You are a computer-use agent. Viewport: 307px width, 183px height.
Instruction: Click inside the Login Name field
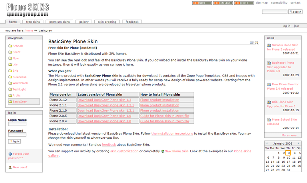17,124
